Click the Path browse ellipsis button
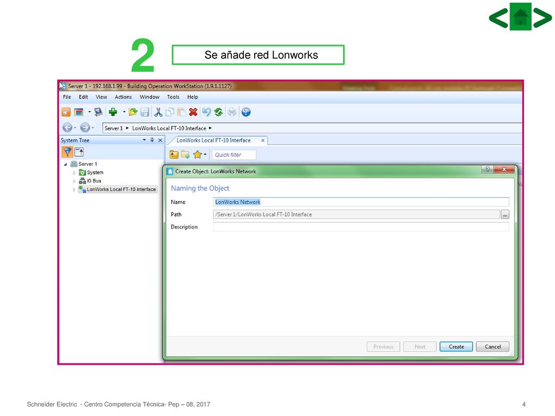The image size is (555, 416). [505, 214]
